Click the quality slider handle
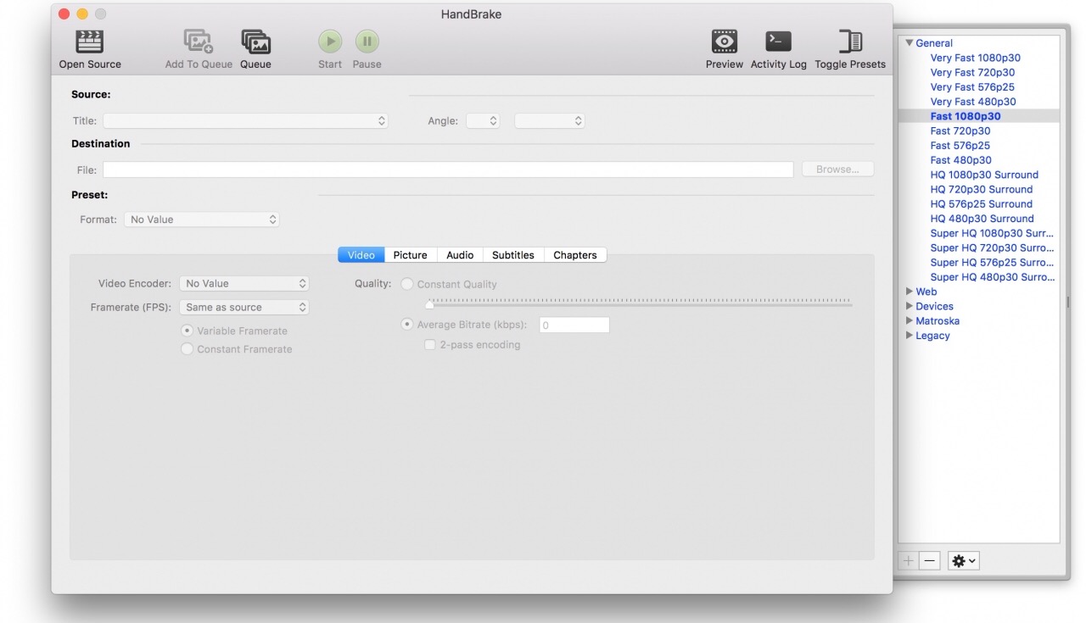Screen dimensions: 1086x623 [429, 303]
